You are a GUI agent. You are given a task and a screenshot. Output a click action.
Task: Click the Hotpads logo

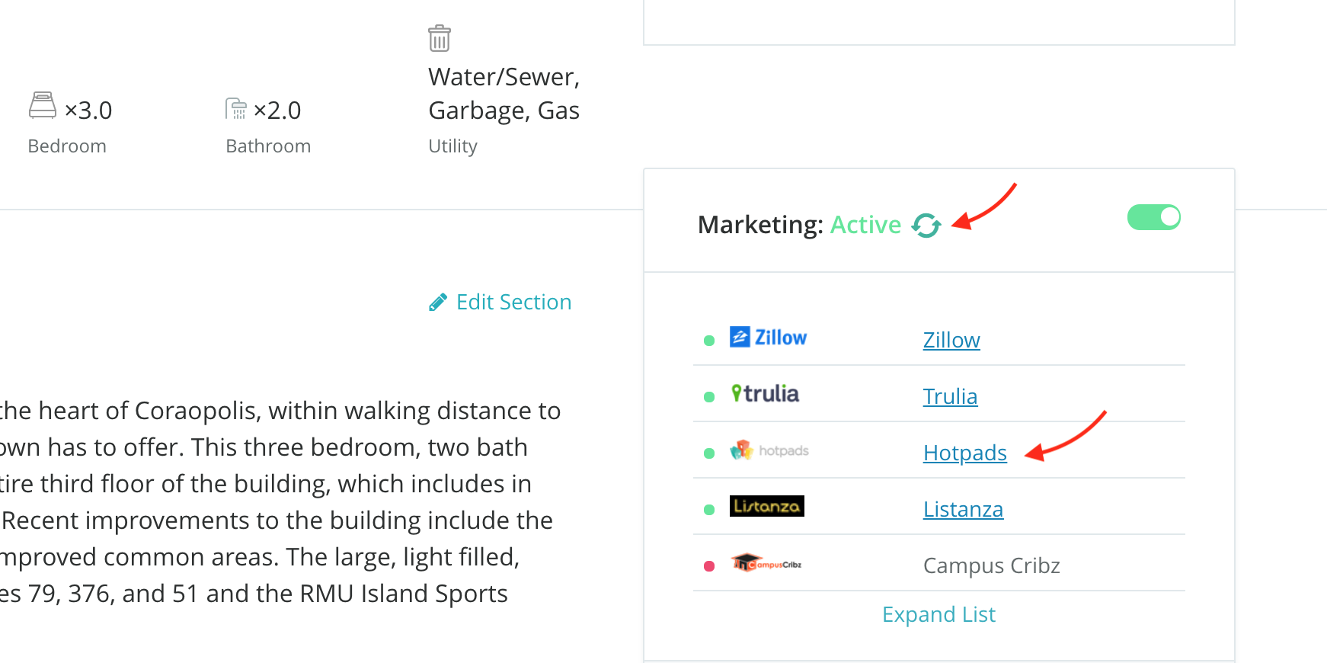tap(769, 450)
